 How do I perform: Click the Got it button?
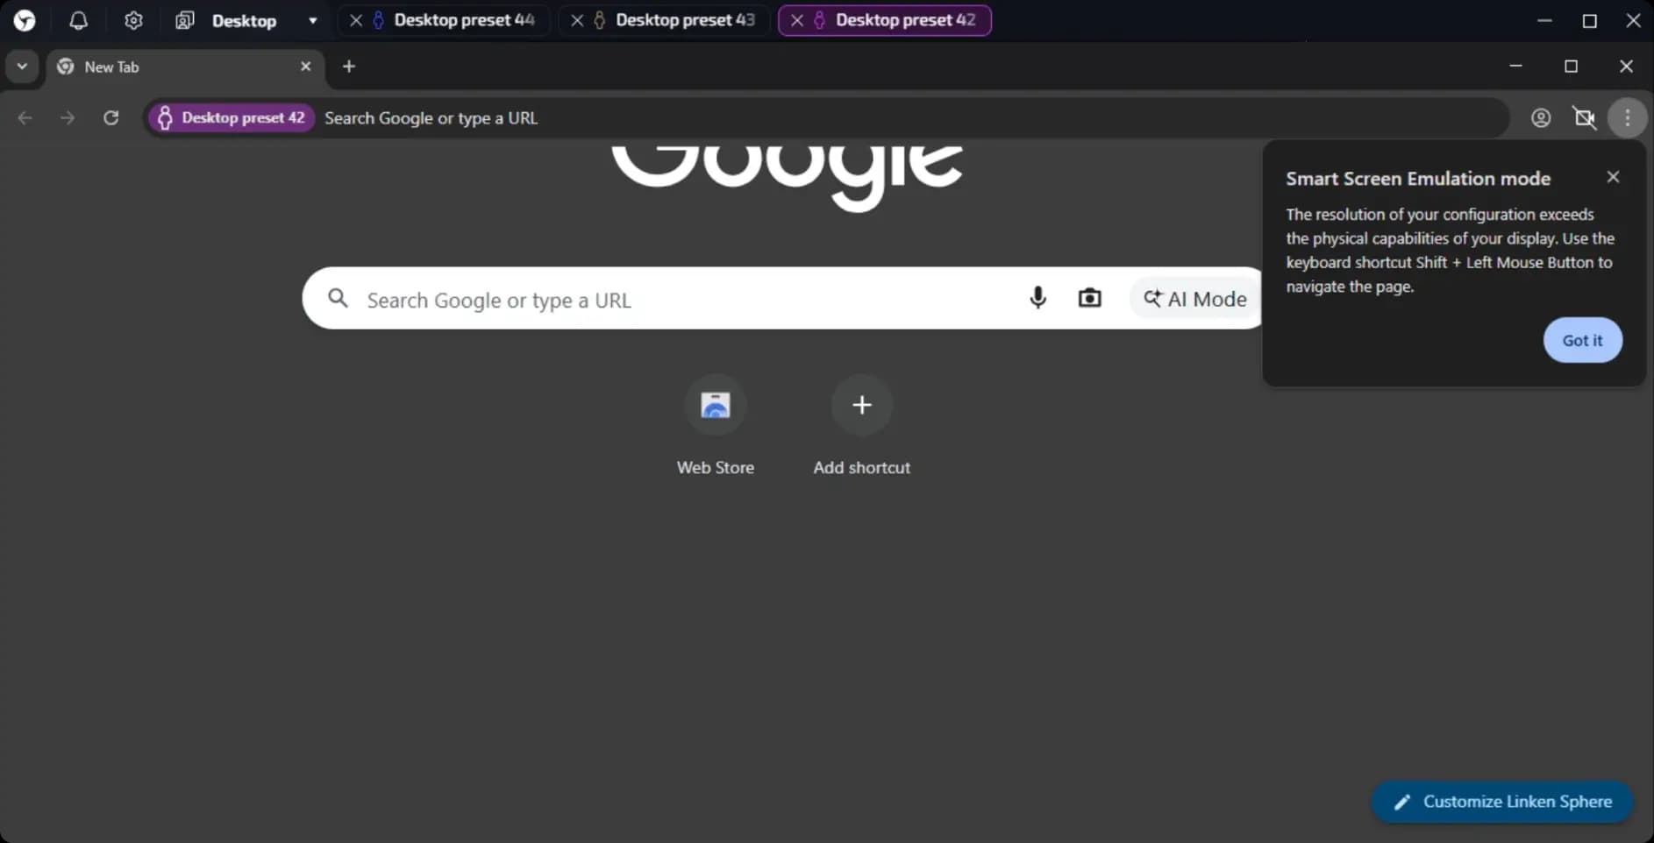point(1581,340)
